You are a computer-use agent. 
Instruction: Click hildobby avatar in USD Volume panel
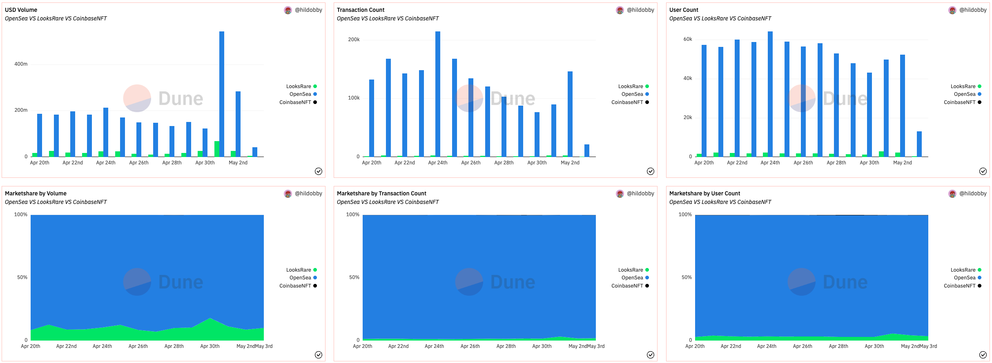[288, 10]
